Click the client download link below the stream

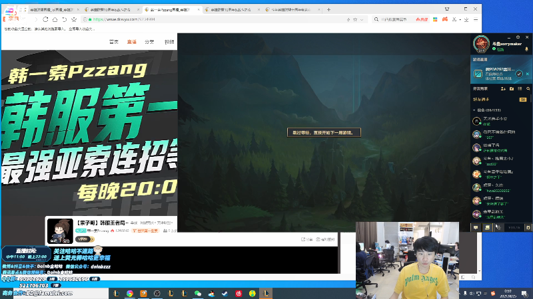[325, 239]
